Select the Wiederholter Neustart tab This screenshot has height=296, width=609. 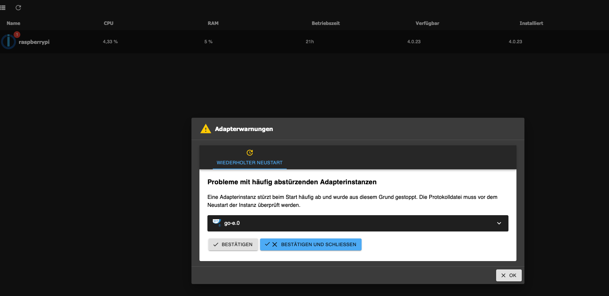click(249, 157)
